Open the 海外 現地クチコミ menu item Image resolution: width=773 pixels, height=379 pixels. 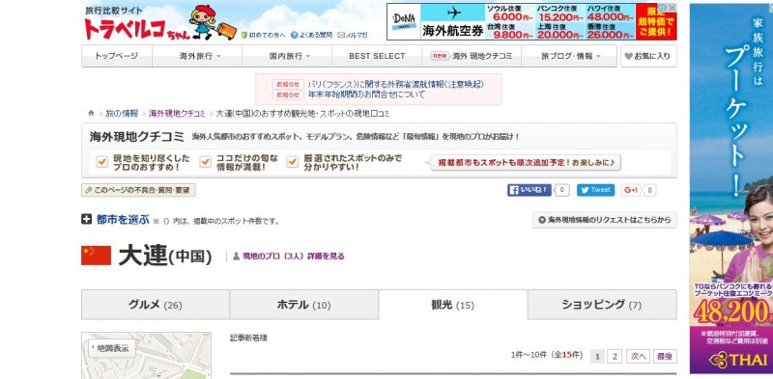point(472,56)
